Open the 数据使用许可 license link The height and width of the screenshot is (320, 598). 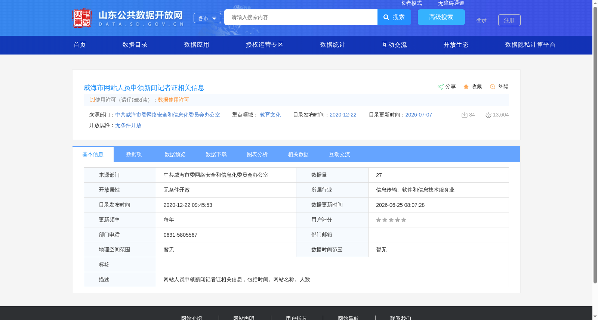173,100
